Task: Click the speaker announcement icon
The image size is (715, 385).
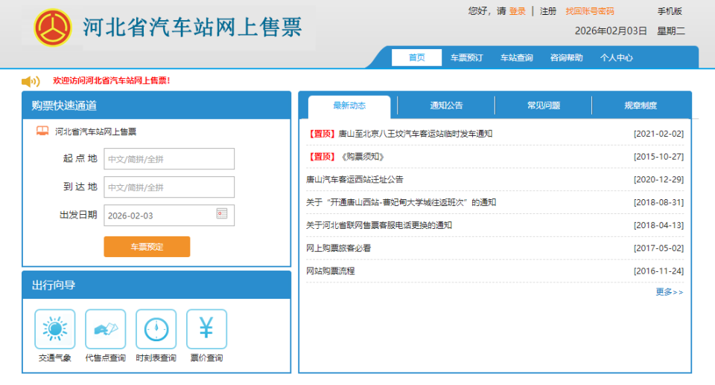Action: click(x=31, y=82)
